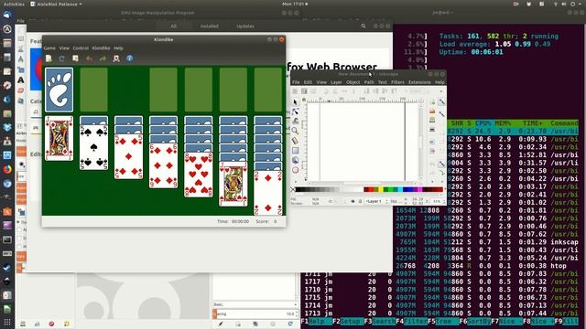Pick yellow swatch in Inkscape palette
Image resolution: width=586 pixels, height=329 pixels.
point(381,189)
